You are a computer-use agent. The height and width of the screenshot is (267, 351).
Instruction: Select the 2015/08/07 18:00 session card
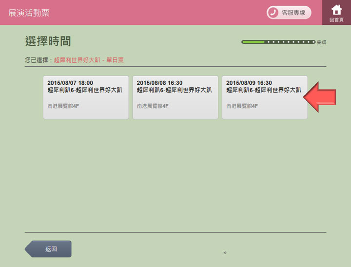[x=86, y=97]
